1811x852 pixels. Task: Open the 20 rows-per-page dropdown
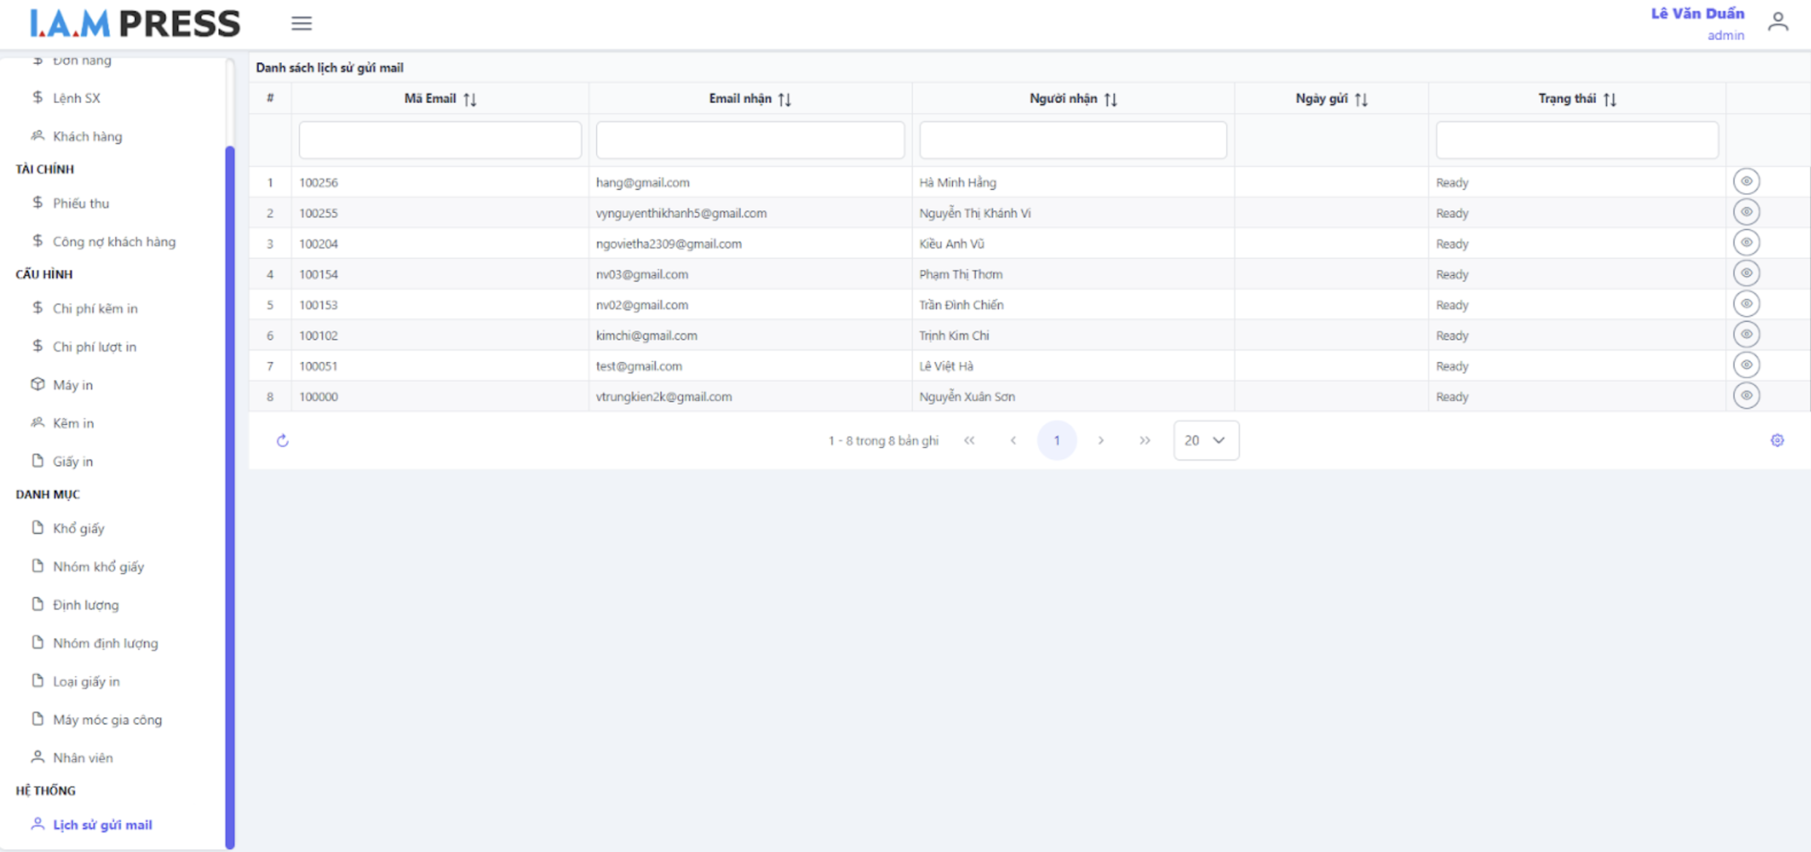1205,441
